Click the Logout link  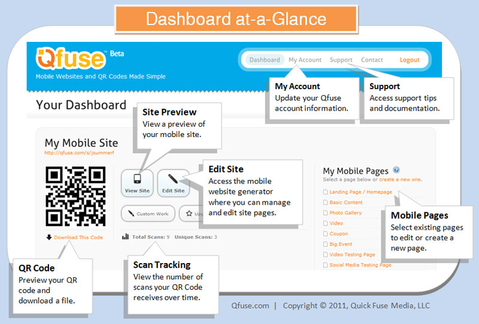[x=410, y=60]
